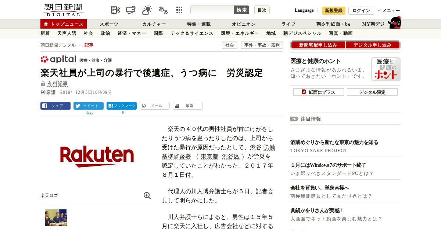Screen dimensions: 441x231
Task: Click the 社会 category tag
Action: pos(230,45)
